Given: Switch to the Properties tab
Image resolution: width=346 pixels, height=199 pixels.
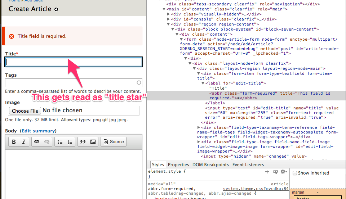Looking at the screenshot, I should click(x=178, y=164).
